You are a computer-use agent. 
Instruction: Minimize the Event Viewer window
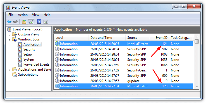176,6
